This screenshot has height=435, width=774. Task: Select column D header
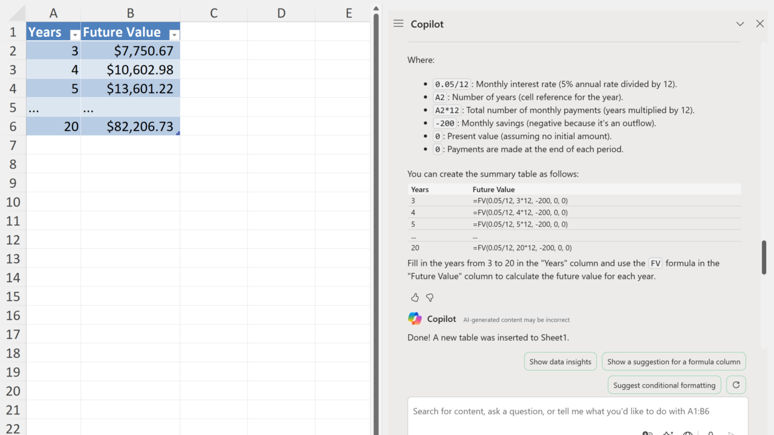[x=281, y=13]
